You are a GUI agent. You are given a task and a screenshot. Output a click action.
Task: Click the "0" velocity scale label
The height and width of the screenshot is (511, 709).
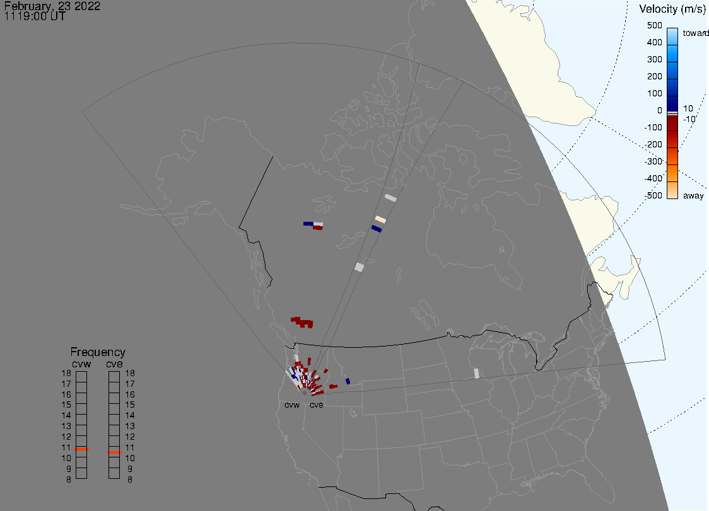(660, 111)
